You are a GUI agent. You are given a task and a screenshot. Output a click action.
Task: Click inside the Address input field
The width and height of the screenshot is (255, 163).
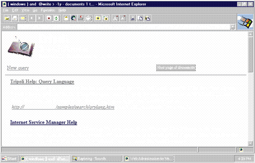(x=124, y=27)
